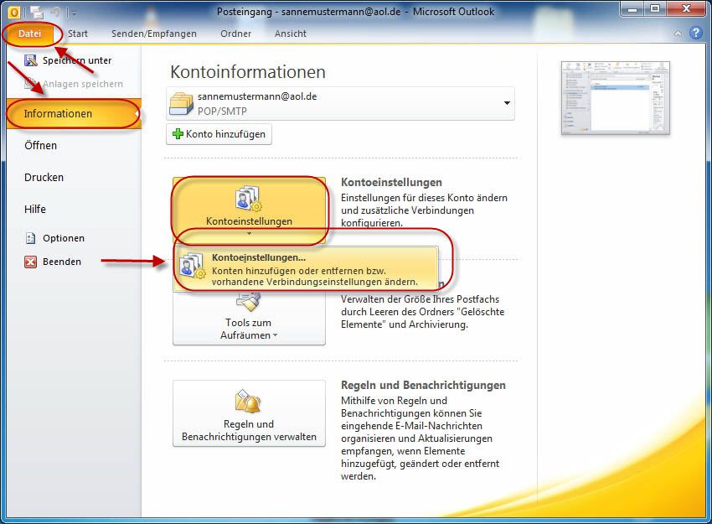Click the Speichern unter disk icon

point(31,60)
